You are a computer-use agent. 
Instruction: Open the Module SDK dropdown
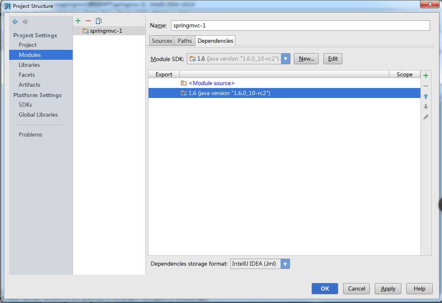[286, 59]
